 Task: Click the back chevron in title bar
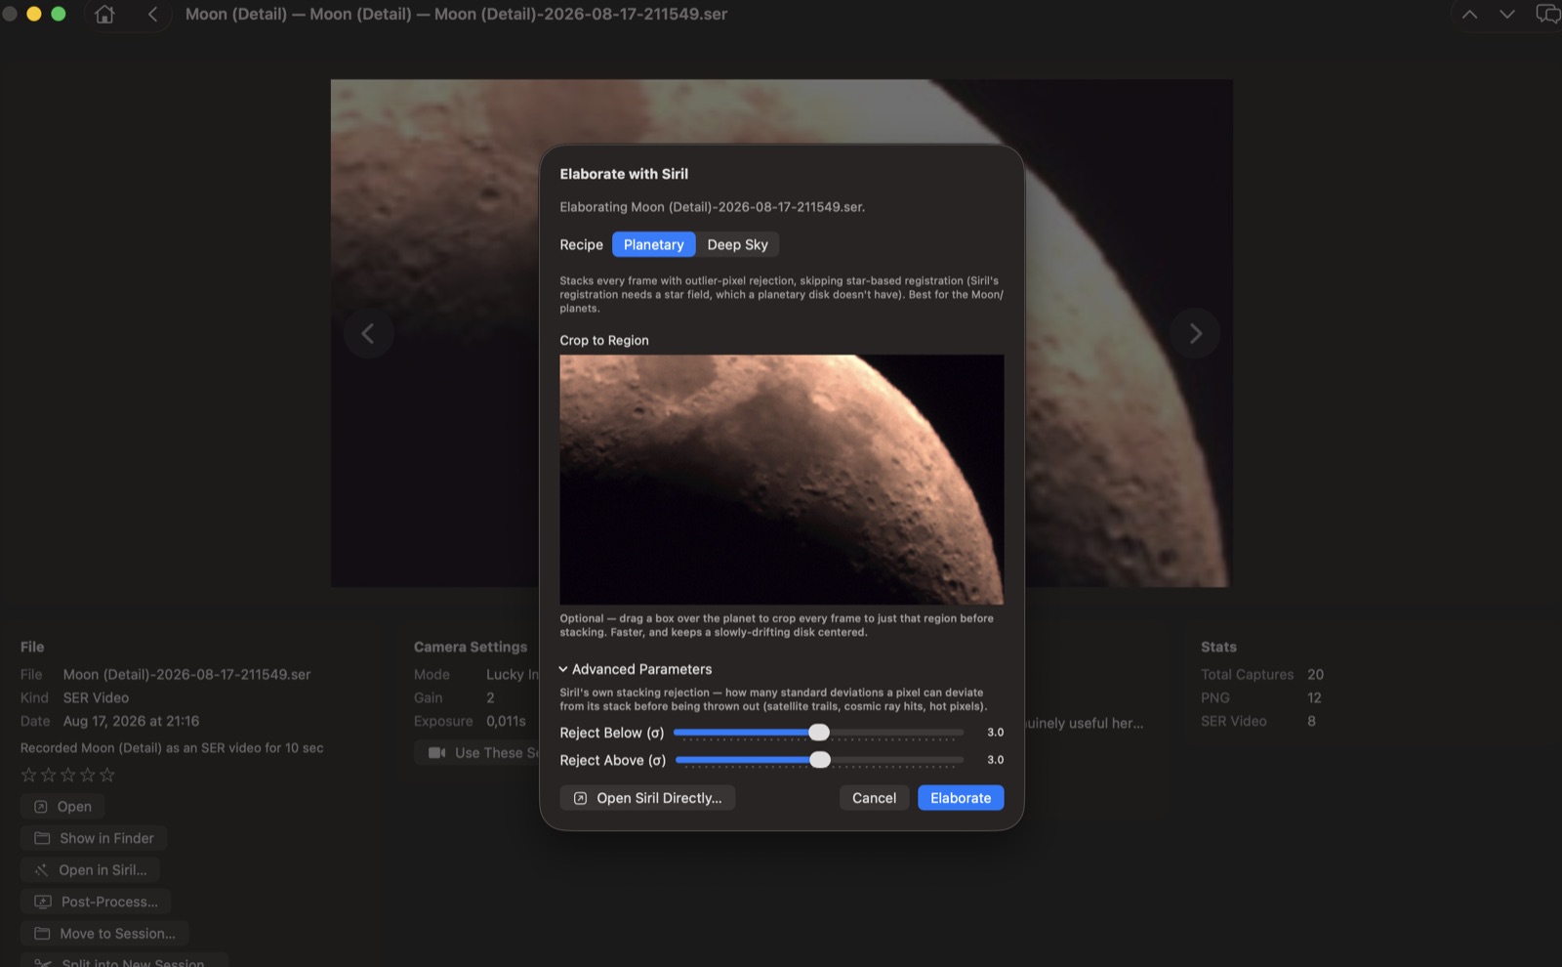[x=152, y=14]
